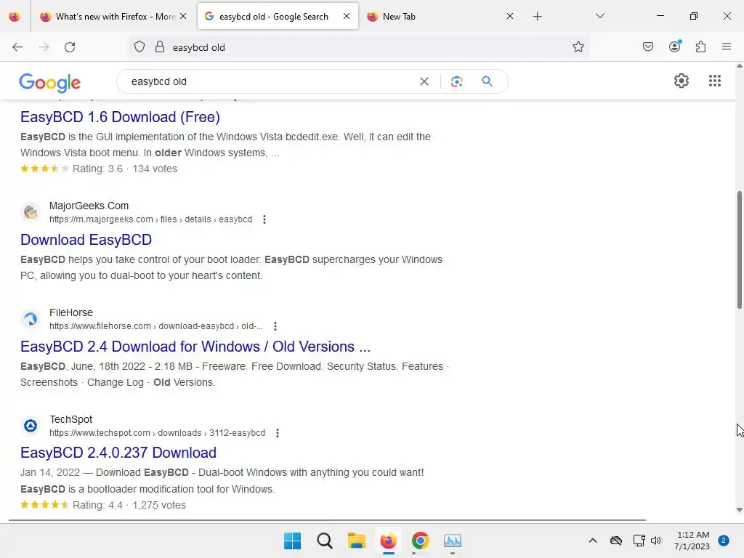Open the notification badge showing 2

tap(724, 541)
